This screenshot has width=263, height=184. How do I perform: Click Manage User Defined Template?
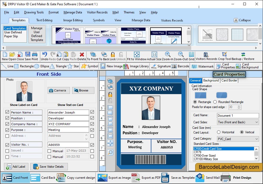pyautogui.click(x=37, y=34)
